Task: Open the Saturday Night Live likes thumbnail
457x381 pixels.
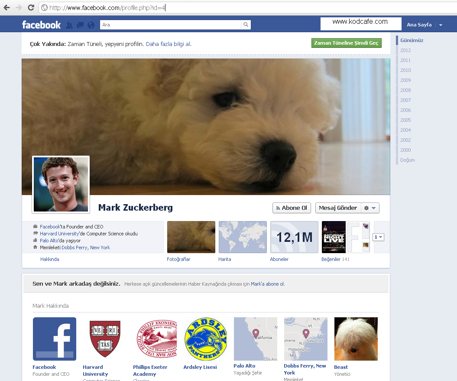Action: 334,237
